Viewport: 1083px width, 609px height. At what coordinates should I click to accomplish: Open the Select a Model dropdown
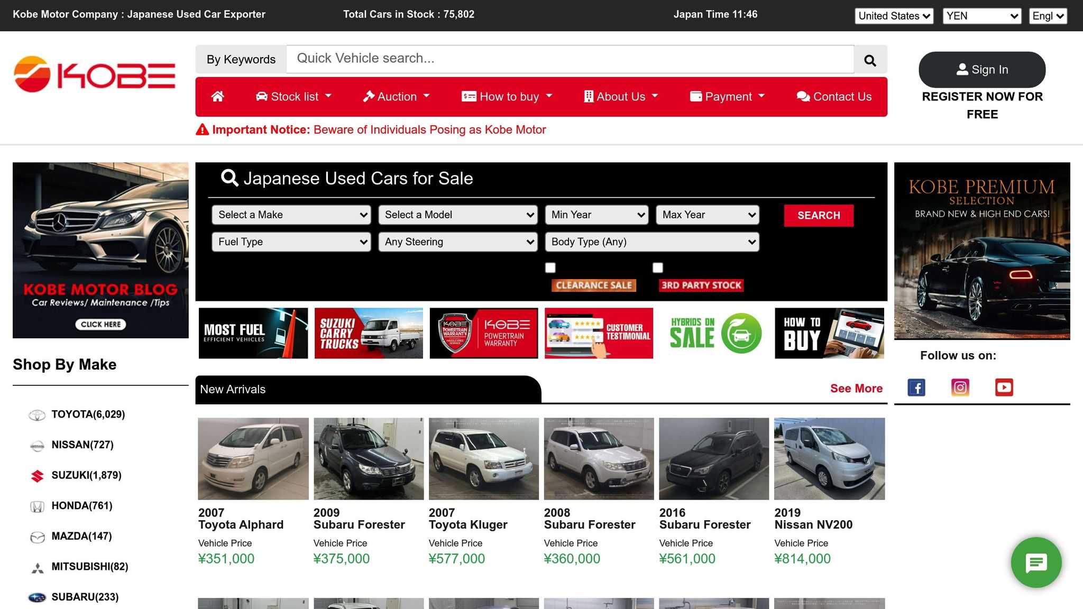coord(458,215)
